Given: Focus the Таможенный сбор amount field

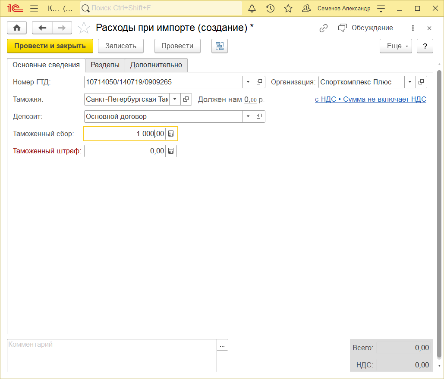Looking at the screenshot, I should 125,134.
